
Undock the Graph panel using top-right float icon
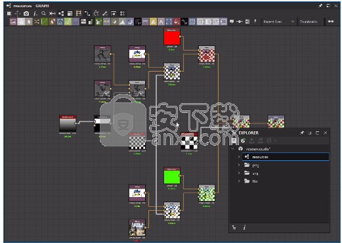[328, 6]
